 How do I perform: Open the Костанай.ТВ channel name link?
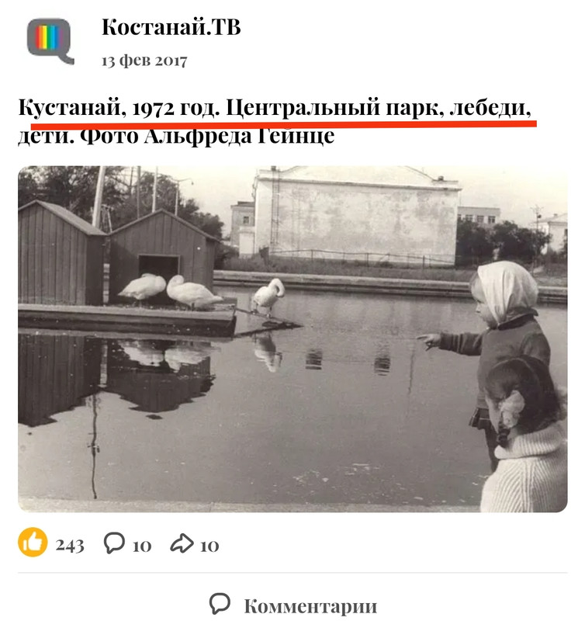coord(171,27)
